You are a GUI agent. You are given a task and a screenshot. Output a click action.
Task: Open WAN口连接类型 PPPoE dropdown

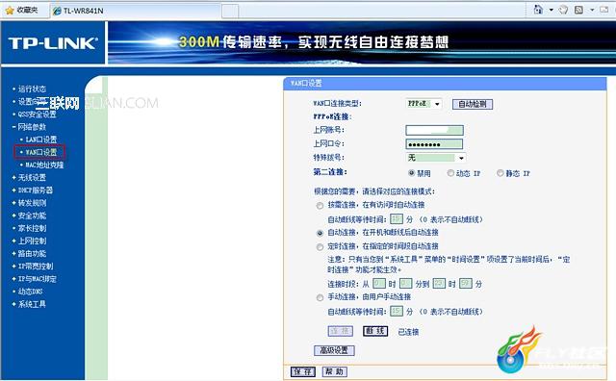[423, 104]
